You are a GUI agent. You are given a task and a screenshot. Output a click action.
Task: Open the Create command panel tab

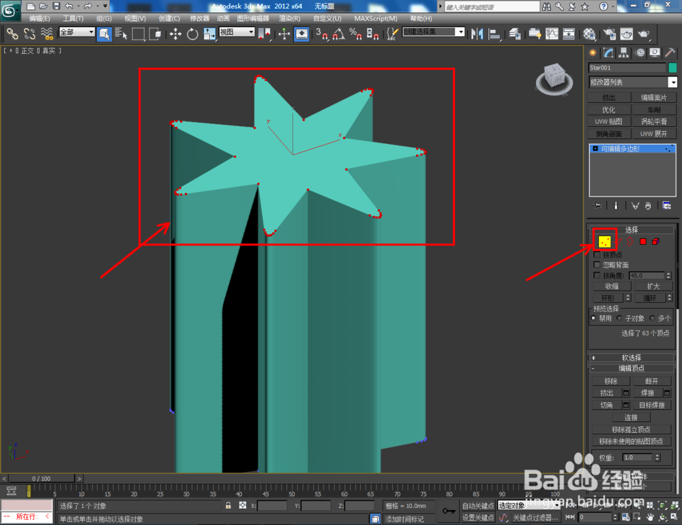(x=593, y=52)
